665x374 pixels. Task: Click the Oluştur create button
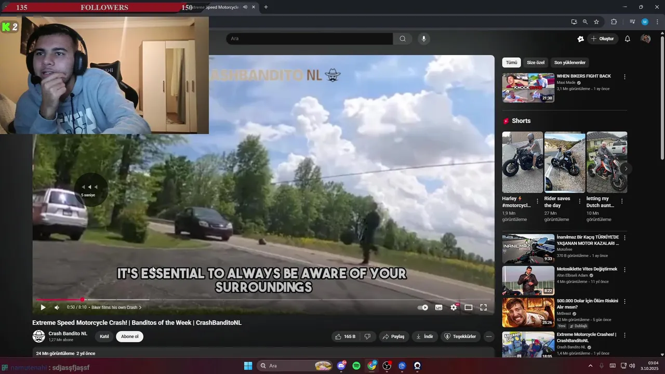pyautogui.click(x=602, y=38)
